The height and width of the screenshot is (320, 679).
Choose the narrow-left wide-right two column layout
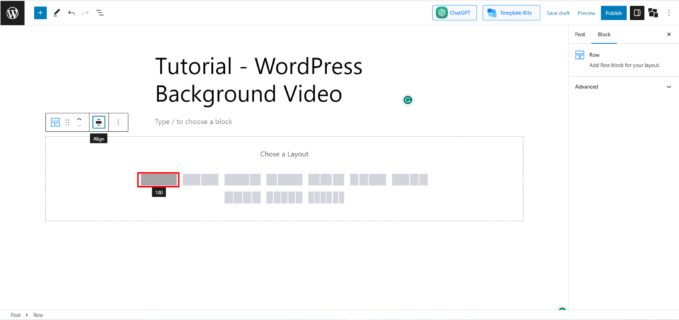tap(284, 180)
